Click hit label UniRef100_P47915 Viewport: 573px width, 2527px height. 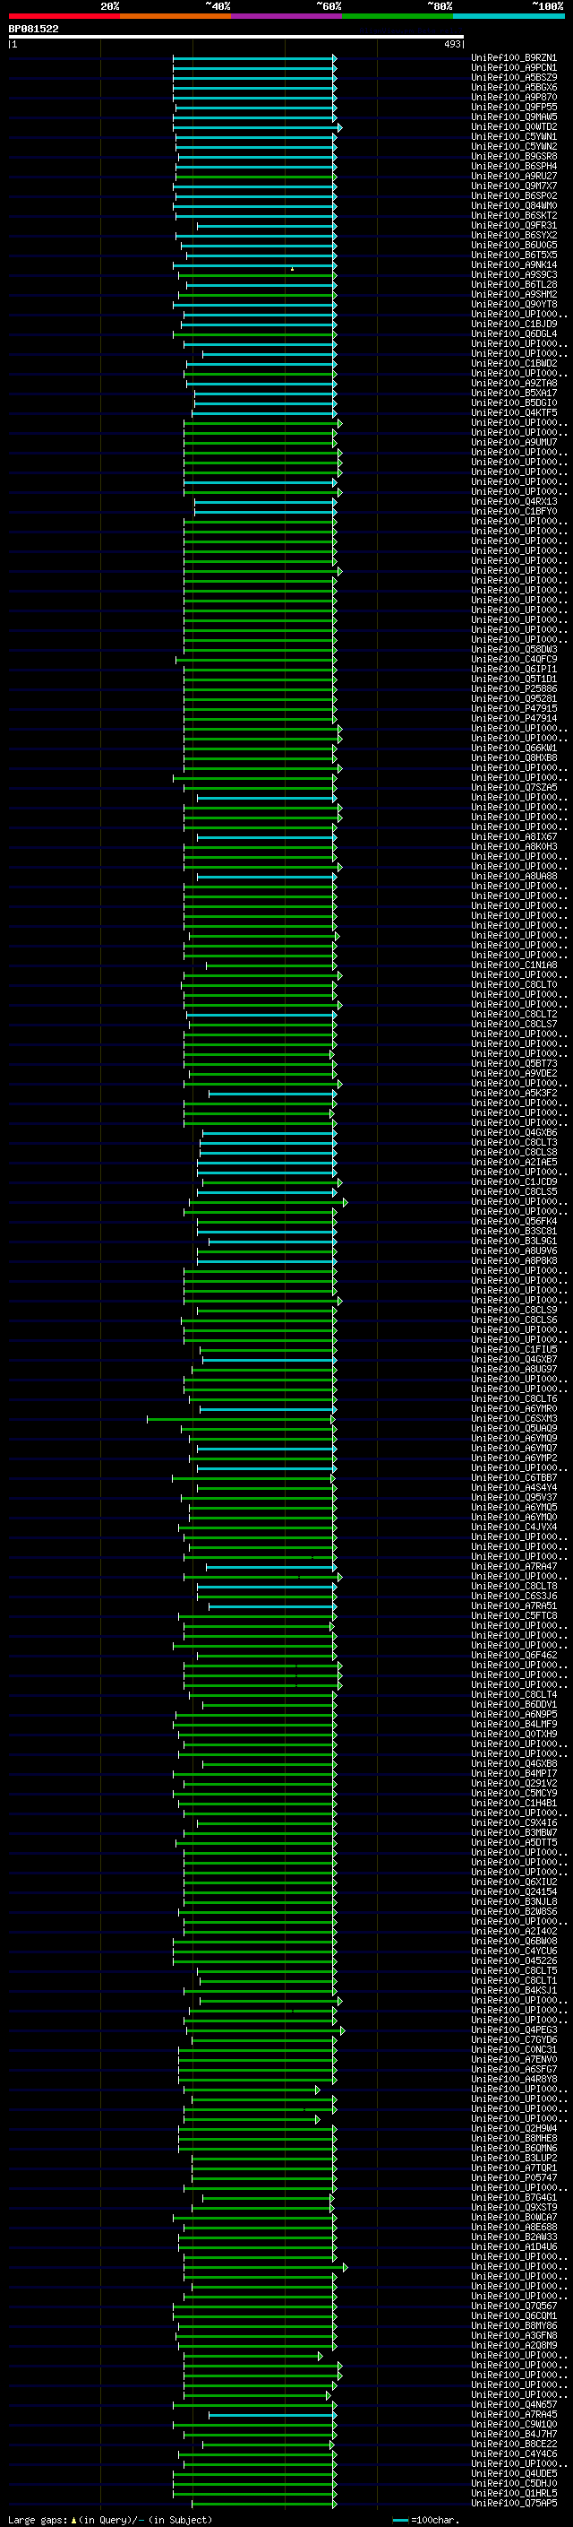coord(513,708)
